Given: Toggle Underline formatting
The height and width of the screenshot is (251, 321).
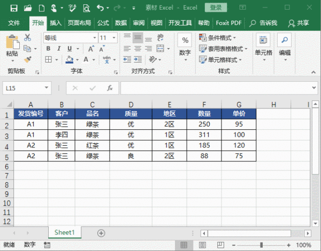Looking at the screenshot, I should coord(70,49).
